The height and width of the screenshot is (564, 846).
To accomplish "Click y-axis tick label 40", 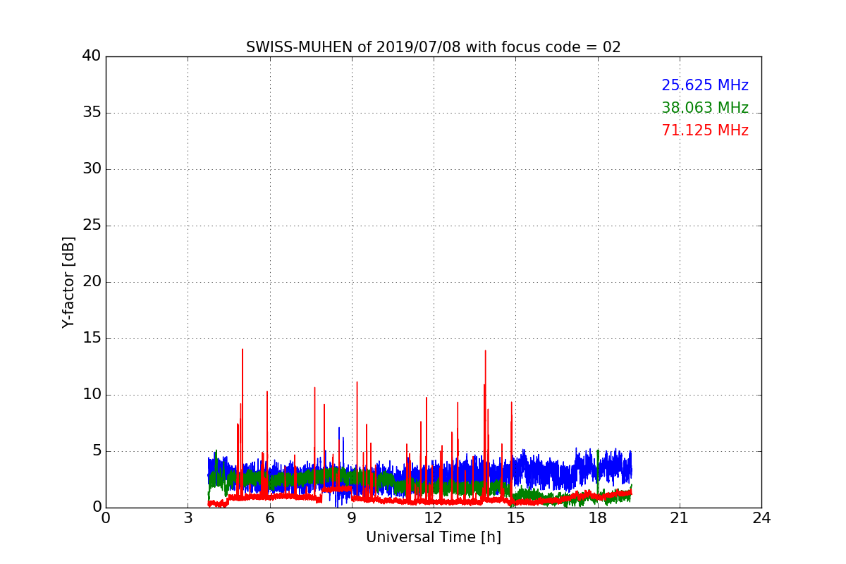I will [x=92, y=56].
